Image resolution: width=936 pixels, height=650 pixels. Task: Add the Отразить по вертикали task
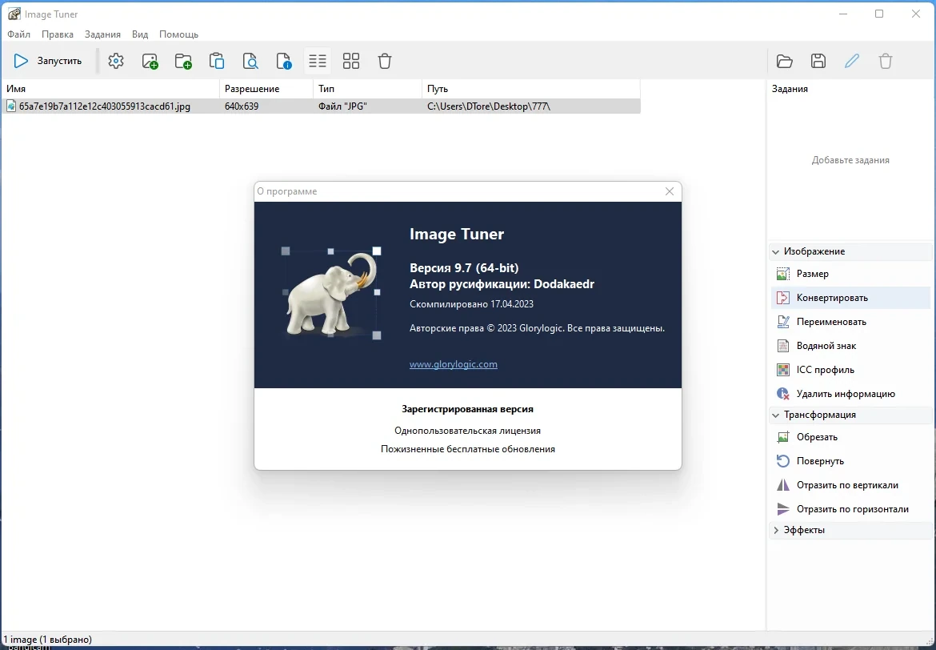click(x=850, y=485)
